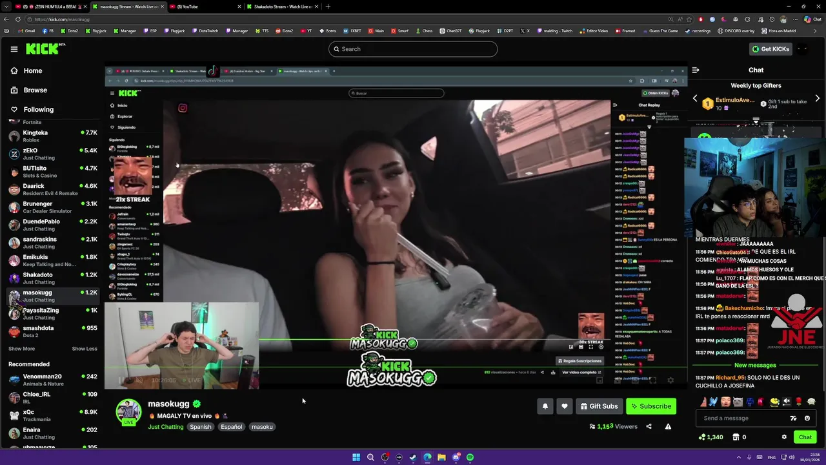Click the Search field

tap(413, 49)
